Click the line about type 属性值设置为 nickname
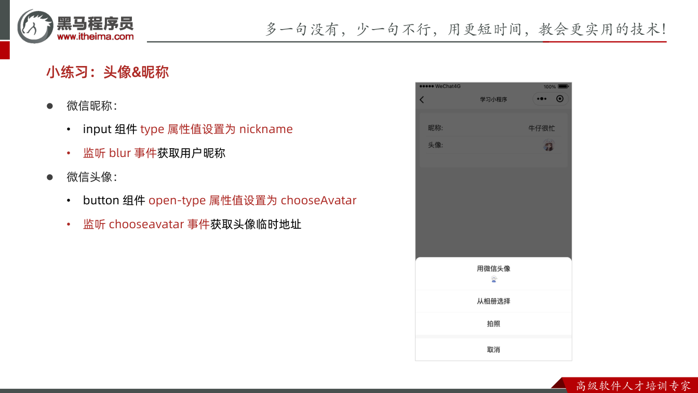 pos(188,129)
